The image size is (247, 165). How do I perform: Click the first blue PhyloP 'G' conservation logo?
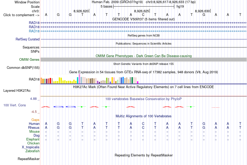pyautogui.click(x=58, y=107)
